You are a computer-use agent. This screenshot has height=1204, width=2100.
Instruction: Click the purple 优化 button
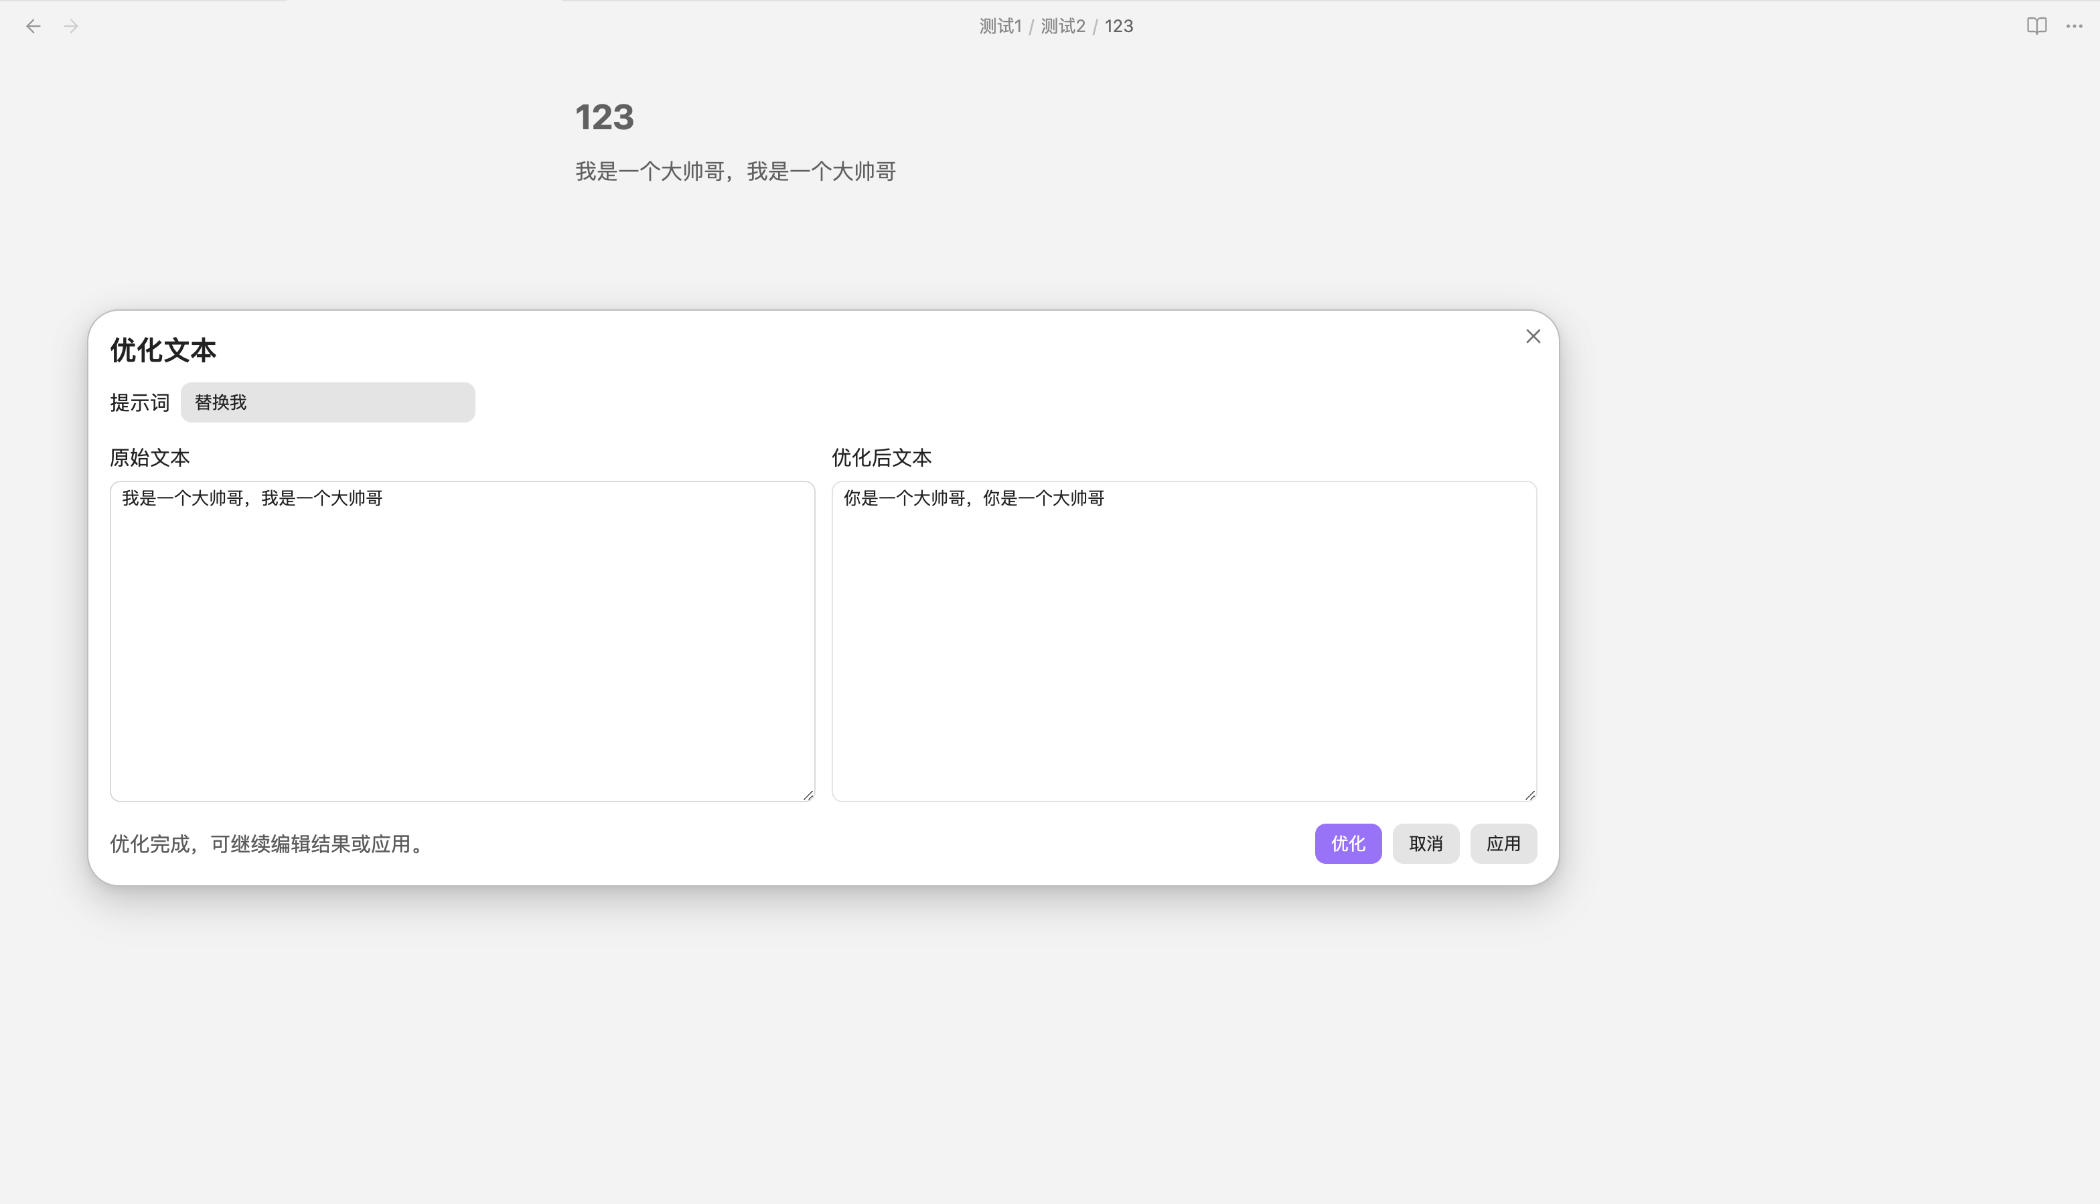[1347, 844]
